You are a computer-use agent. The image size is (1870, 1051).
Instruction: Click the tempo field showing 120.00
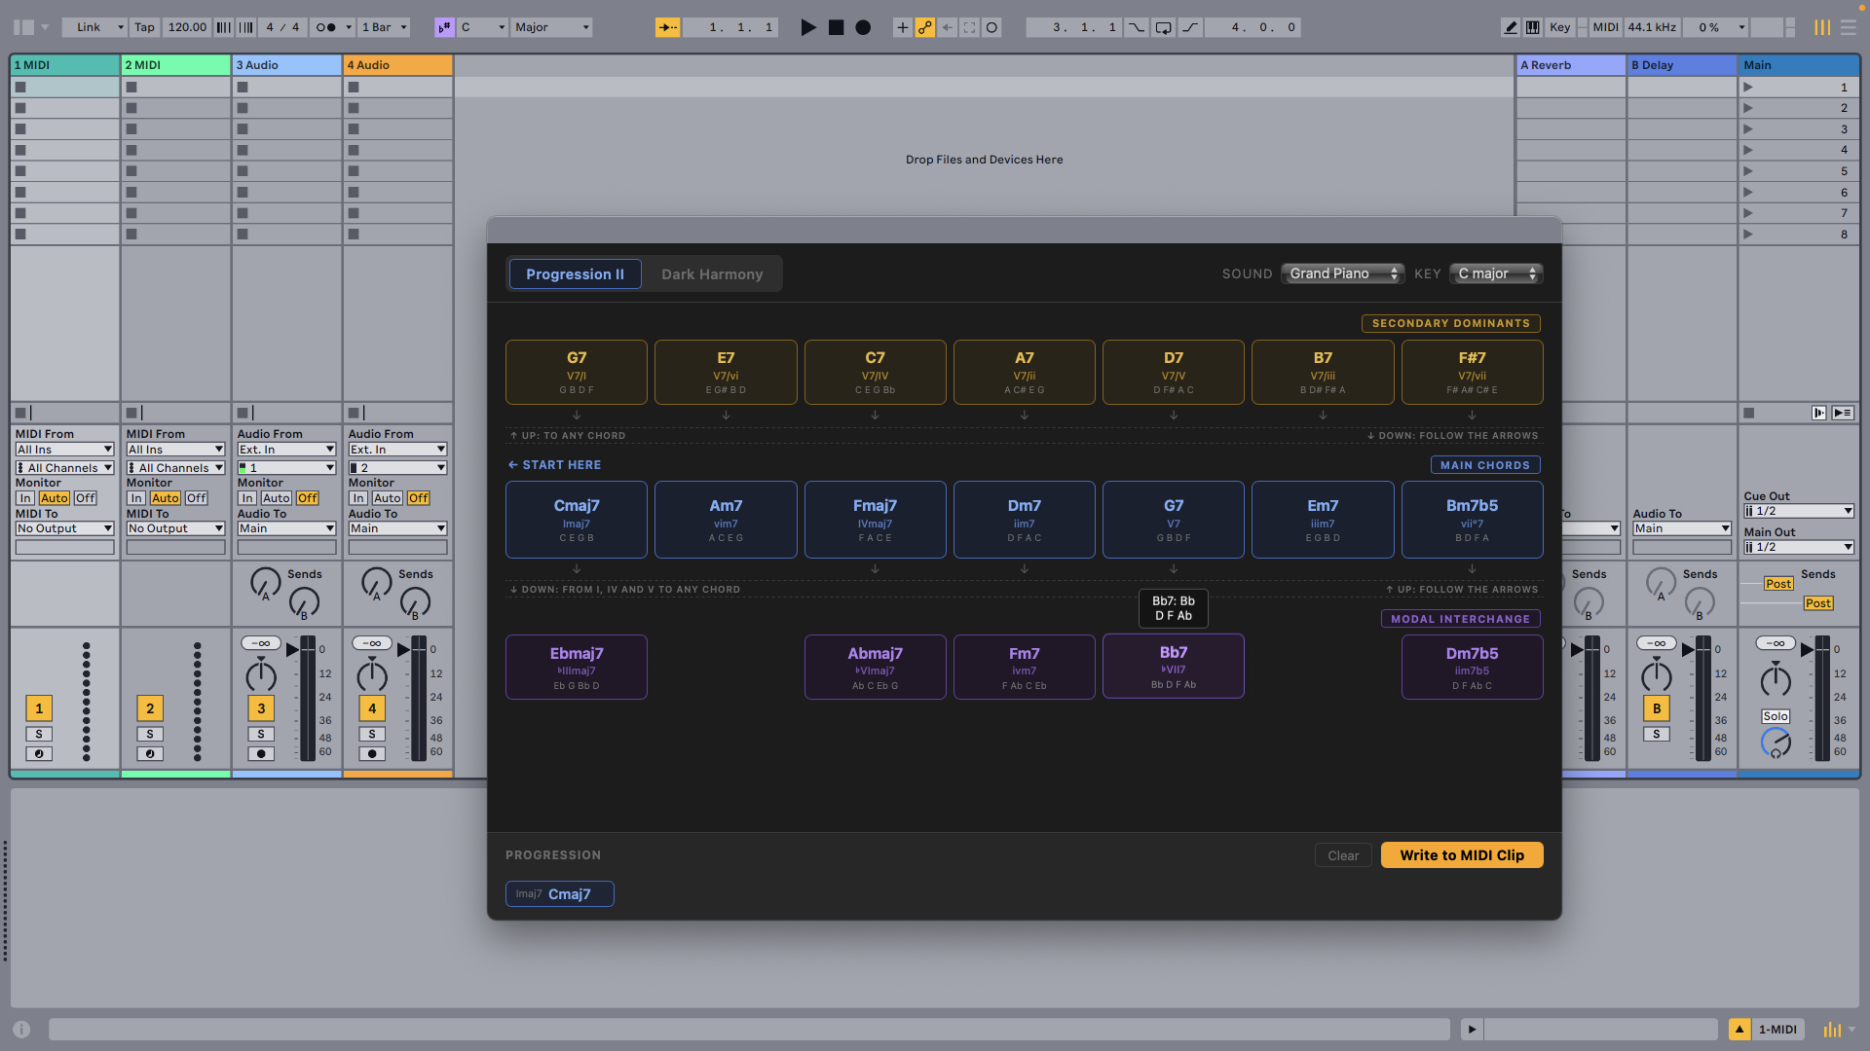pyautogui.click(x=187, y=27)
